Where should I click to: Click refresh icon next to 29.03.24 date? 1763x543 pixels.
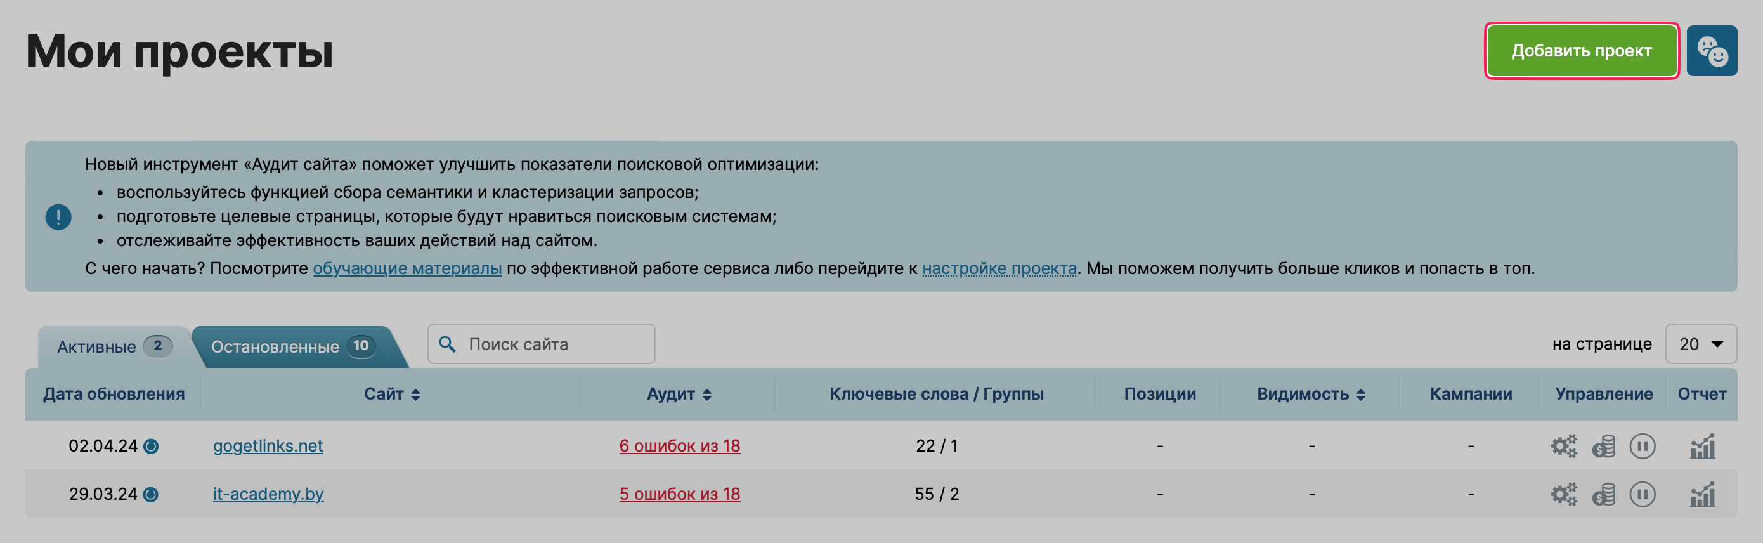[152, 494]
